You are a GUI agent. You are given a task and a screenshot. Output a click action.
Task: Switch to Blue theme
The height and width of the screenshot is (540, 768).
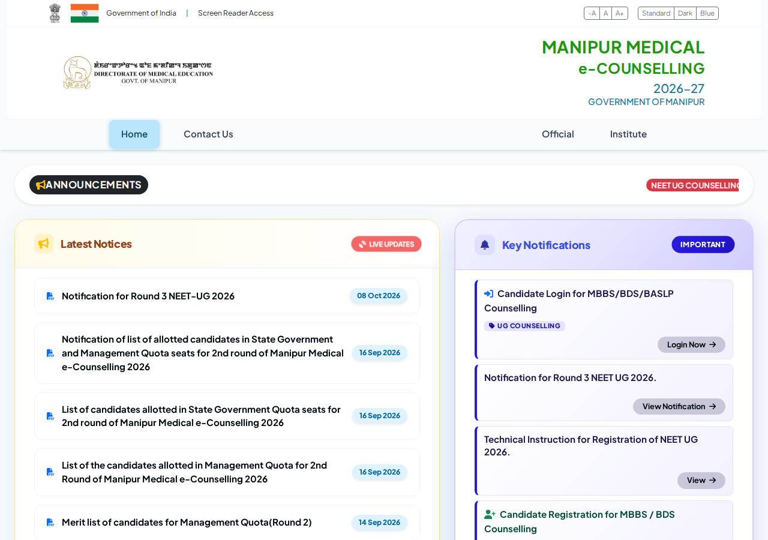[x=707, y=13]
